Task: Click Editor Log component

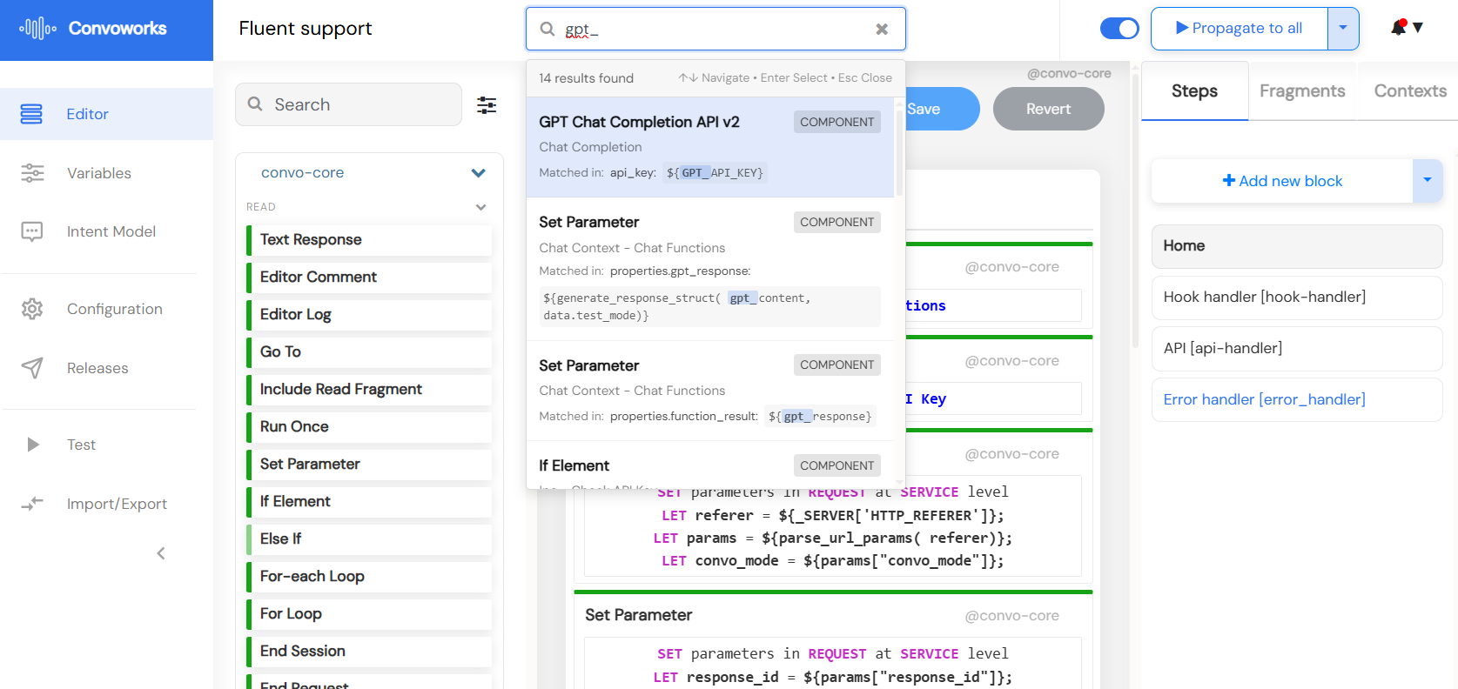Action: coord(369,315)
